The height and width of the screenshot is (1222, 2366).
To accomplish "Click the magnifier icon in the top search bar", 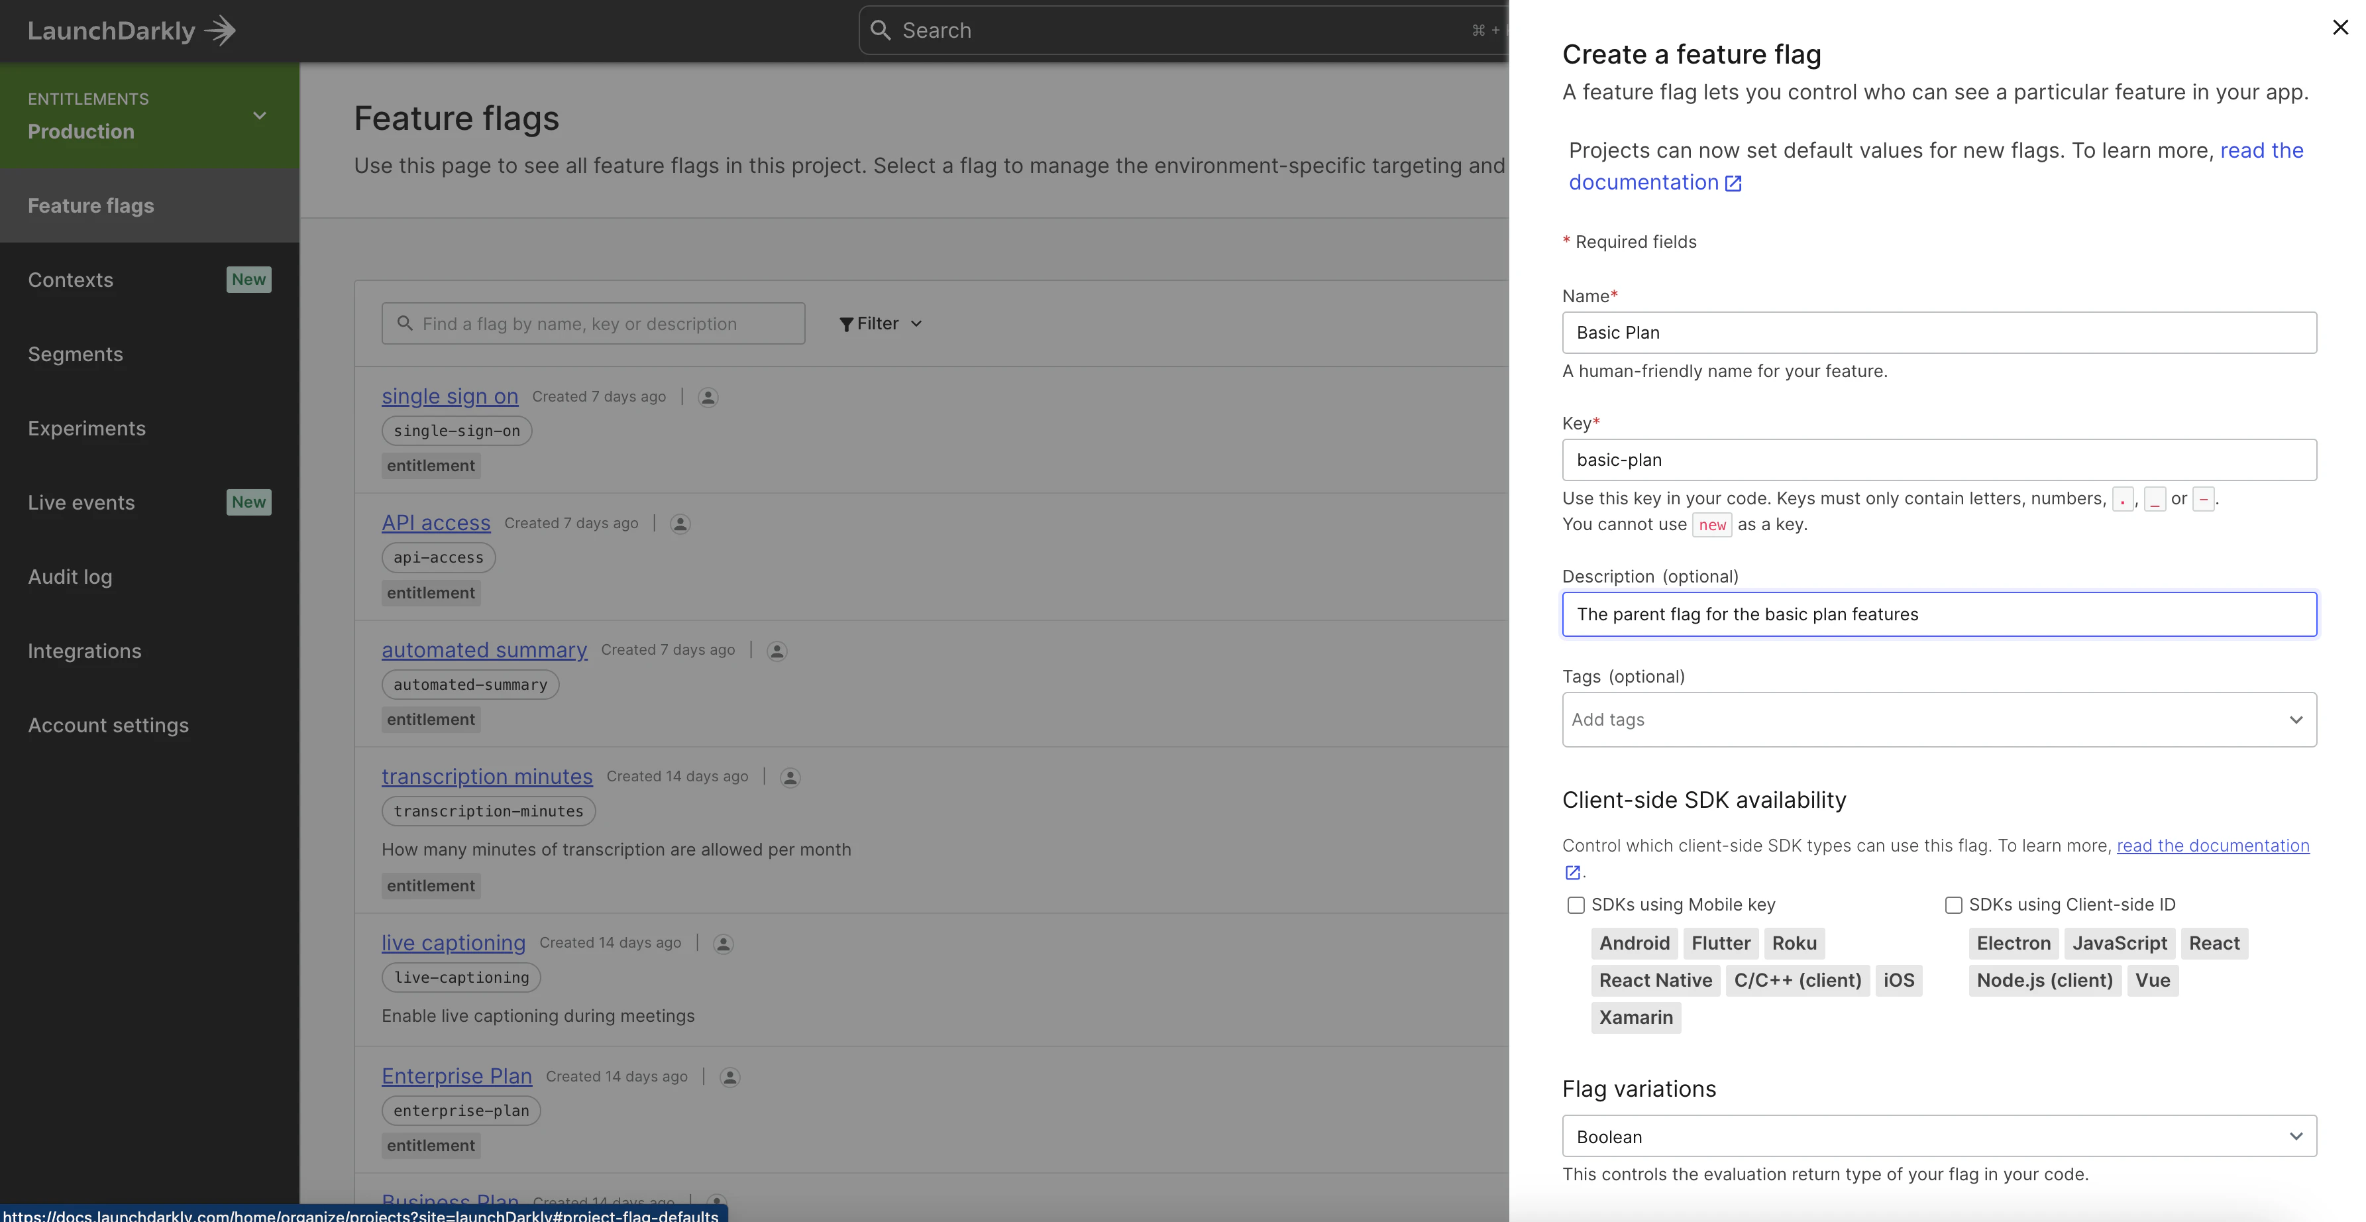I will [881, 29].
